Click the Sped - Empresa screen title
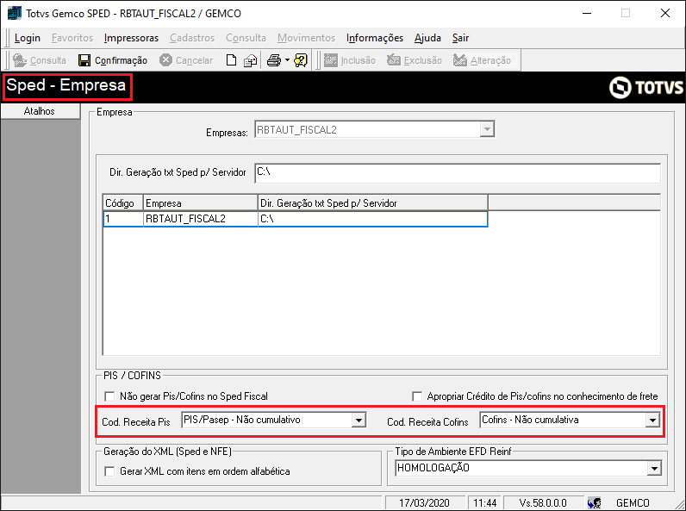 (66, 84)
